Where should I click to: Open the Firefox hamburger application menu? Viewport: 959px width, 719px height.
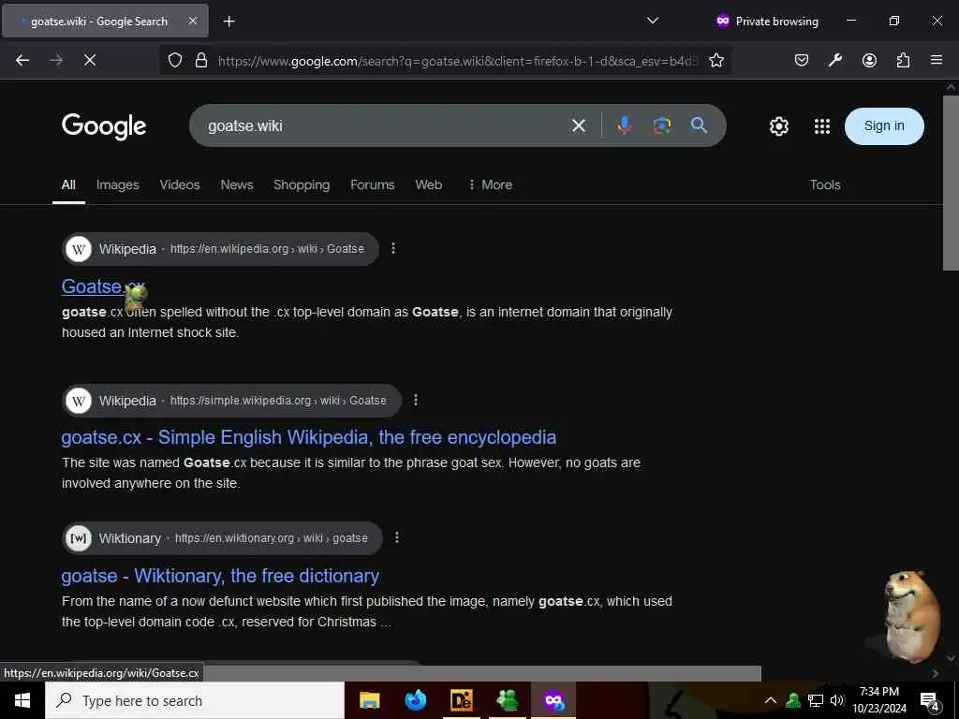click(937, 60)
